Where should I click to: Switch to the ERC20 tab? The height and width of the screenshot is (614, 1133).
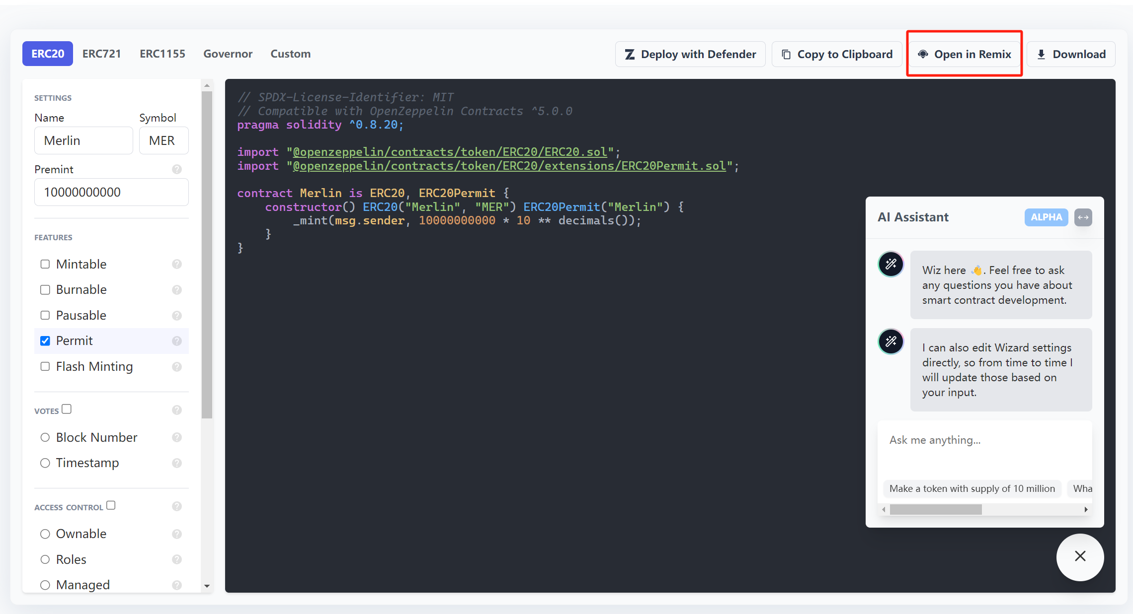tap(48, 54)
